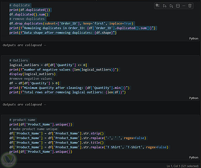The height and width of the screenshot is (168, 201).
Task: Run the duplicate cell by line
Action: click(158, 6)
